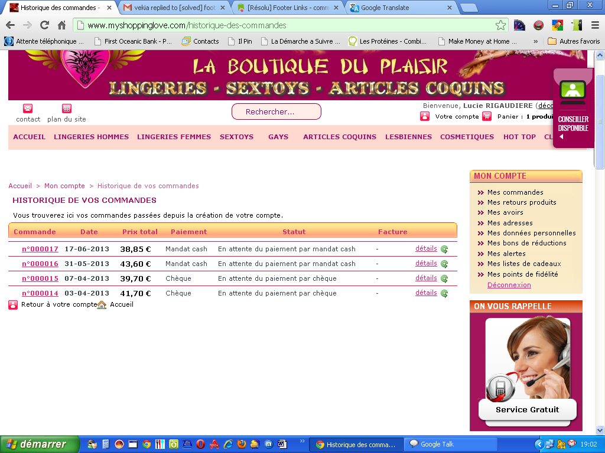605x453 pixels.
Task: Open the Conseiller Disponible chat widget
Action: 573,109
